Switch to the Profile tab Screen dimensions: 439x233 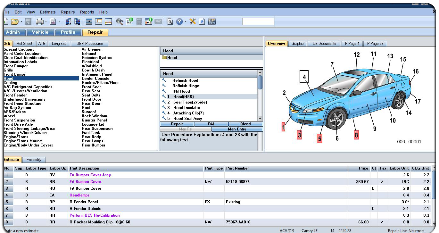point(68,32)
